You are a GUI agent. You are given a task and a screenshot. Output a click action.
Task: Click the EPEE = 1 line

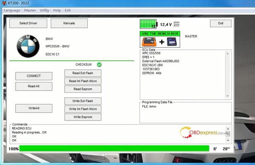(x=148, y=57)
